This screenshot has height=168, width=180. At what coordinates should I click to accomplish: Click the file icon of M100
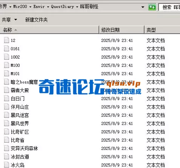tap(6, 65)
